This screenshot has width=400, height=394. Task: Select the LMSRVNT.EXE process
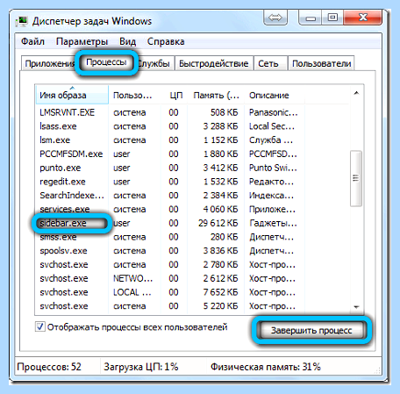coord(68,112)
